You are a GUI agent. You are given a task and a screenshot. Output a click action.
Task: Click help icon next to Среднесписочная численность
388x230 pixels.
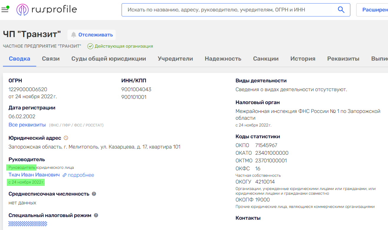pos(94,194)
